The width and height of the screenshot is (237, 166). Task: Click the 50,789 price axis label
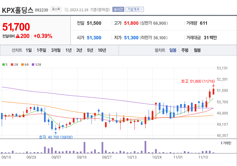222,102
